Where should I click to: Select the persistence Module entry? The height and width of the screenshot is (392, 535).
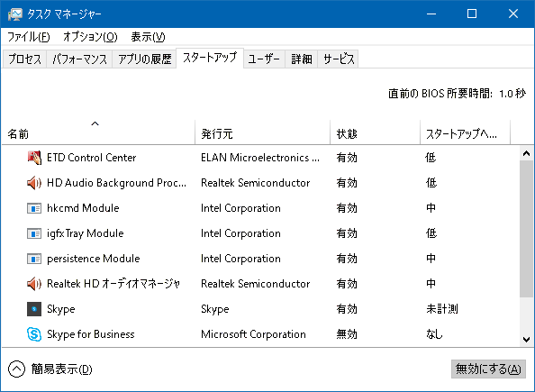pos(94,259)
